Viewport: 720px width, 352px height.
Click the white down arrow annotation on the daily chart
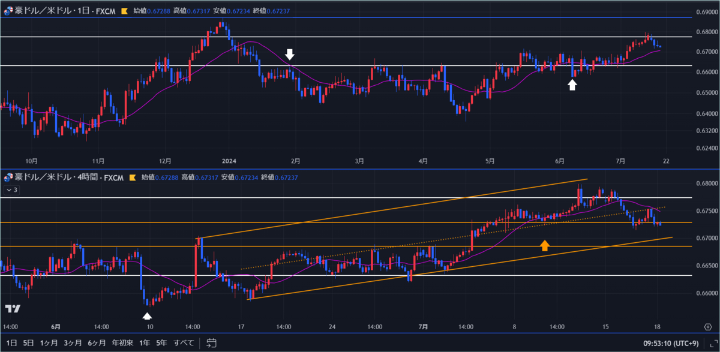pyautogui.click(x=290, y=54)
